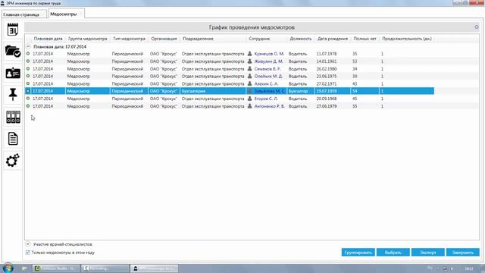Image resolution: width=485 pixels, height=273 pixels.
Task: Open employee link 'Завьялова М. С.' in selected row
Action: 270,91
